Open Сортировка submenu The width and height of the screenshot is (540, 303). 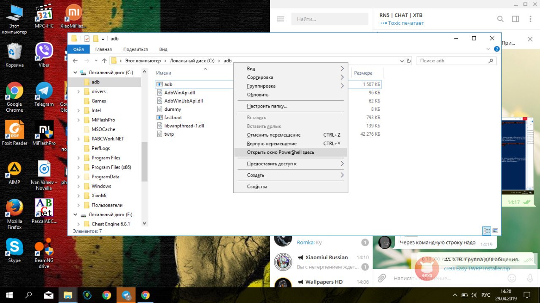290,78
